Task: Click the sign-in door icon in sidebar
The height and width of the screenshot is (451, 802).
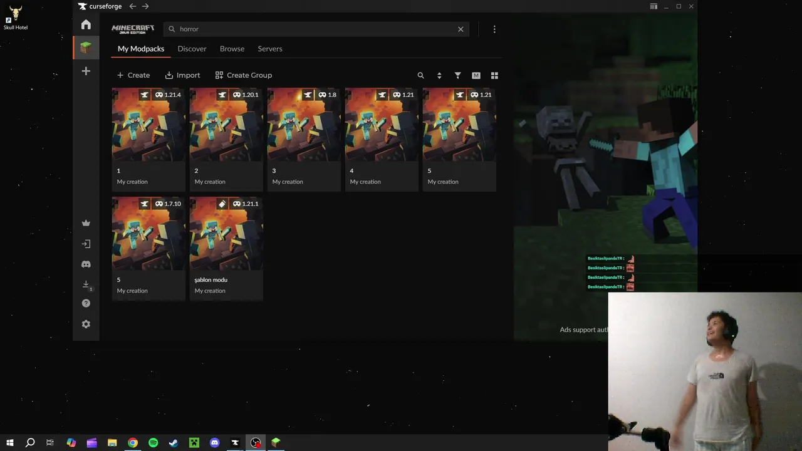Action: tap(86, 244)
